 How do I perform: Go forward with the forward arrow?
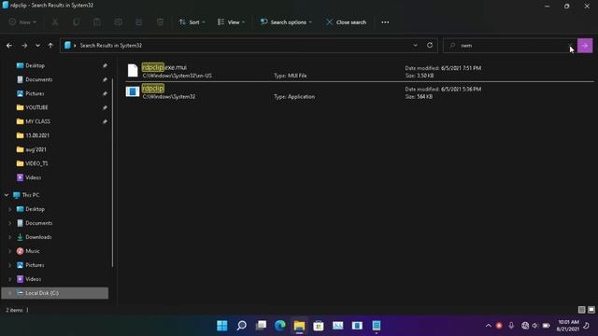(24, 46)
